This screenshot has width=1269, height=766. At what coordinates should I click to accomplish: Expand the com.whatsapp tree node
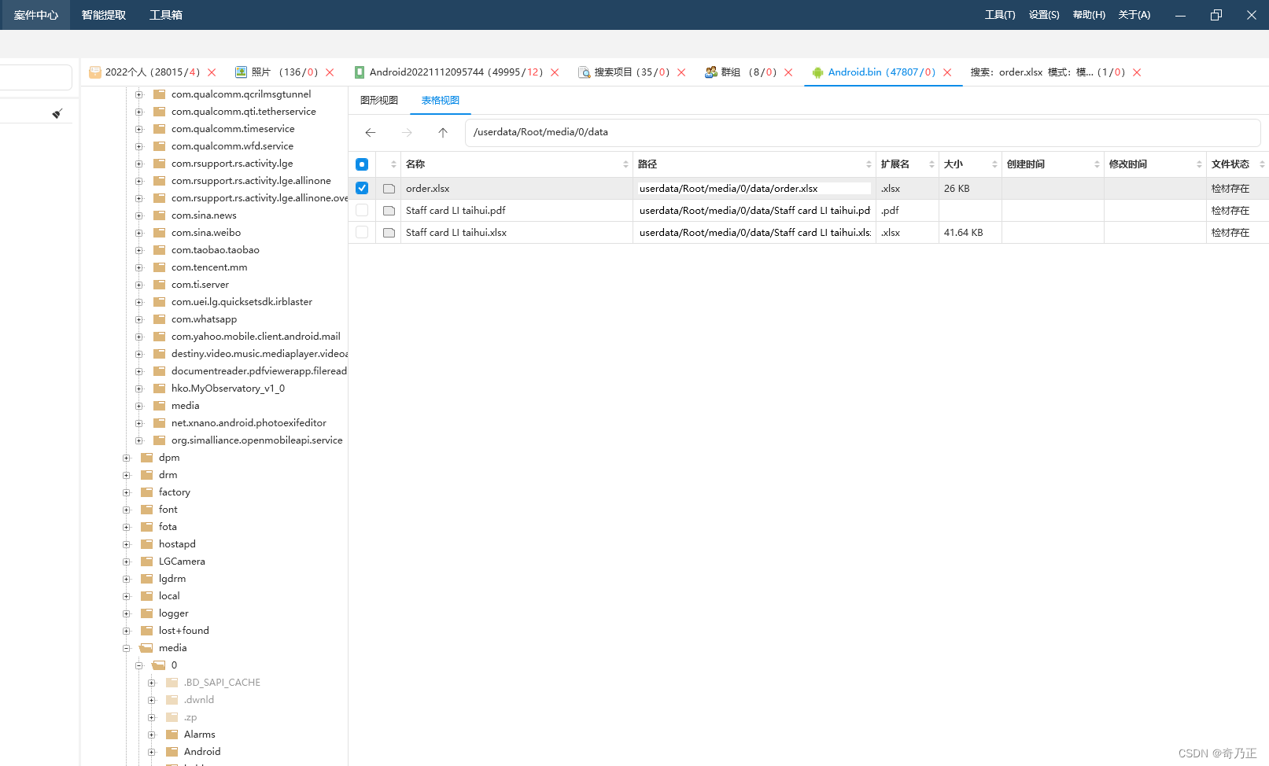click(x=139, y=319)
